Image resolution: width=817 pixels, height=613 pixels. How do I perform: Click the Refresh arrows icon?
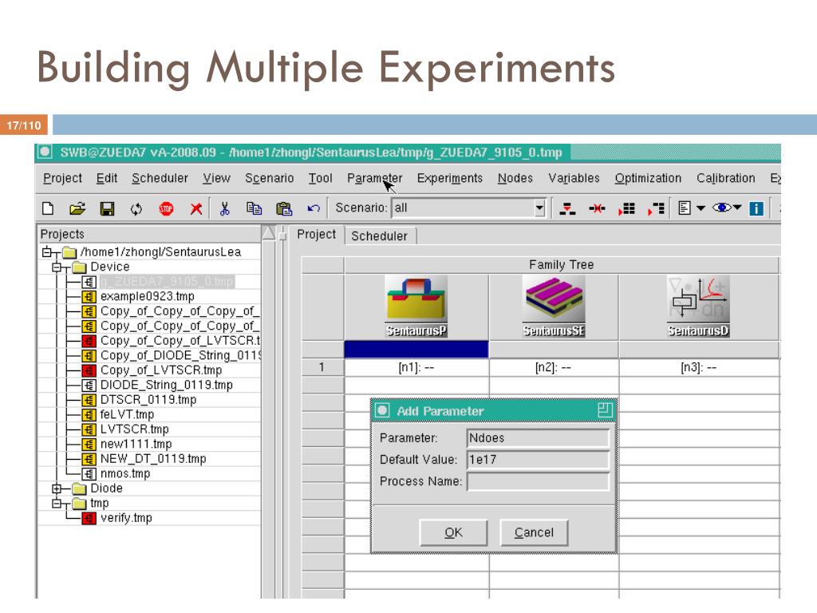(x=136, y=209)
